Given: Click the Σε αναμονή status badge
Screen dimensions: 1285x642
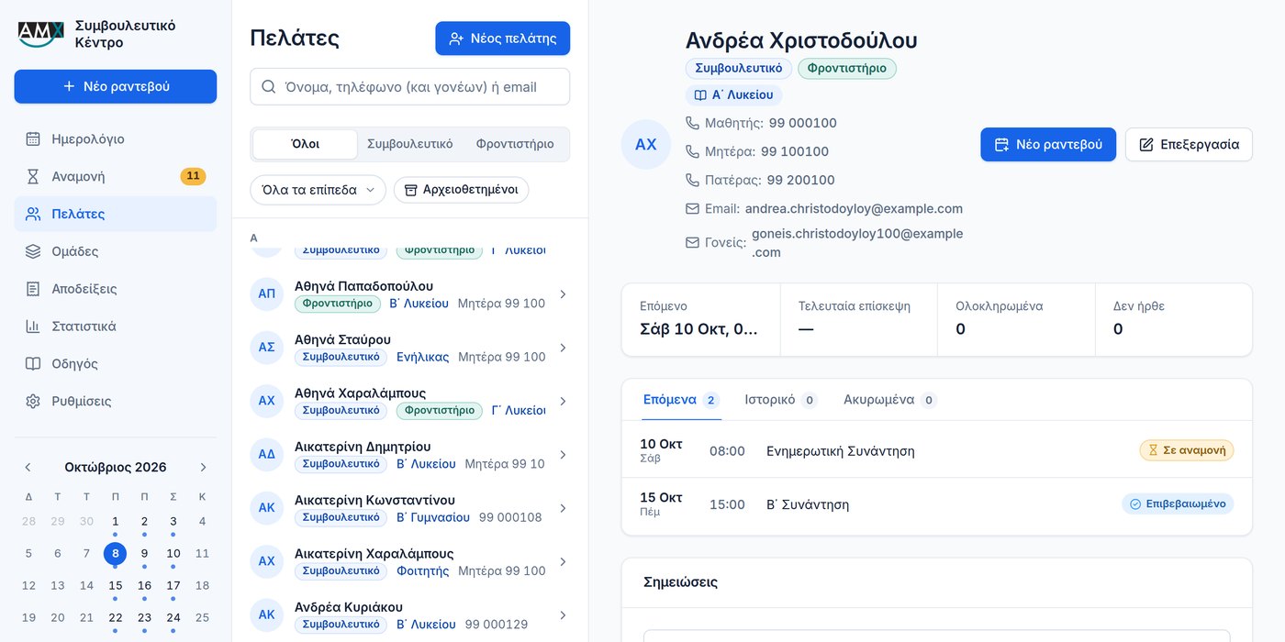Looking at the screenshot, I should tap(1187, 450).
